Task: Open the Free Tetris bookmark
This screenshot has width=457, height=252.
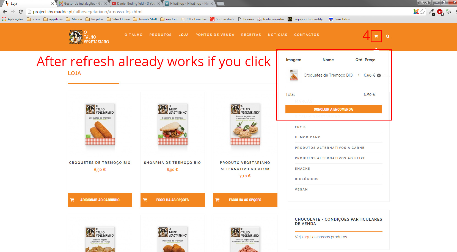Action: pos(339,19)
